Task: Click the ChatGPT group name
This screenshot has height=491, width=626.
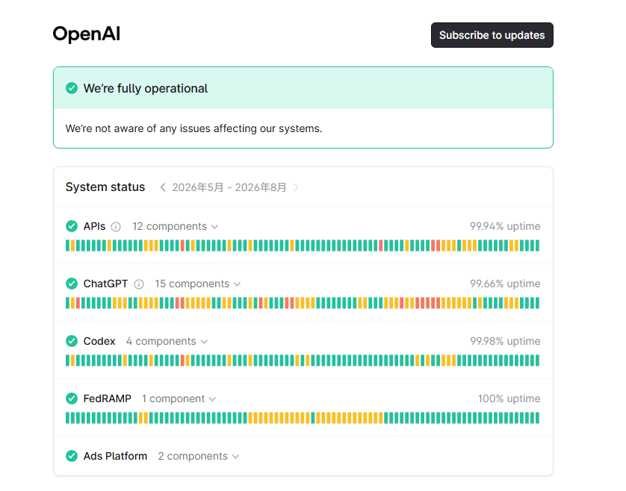Action: click(x=105, y=284)
